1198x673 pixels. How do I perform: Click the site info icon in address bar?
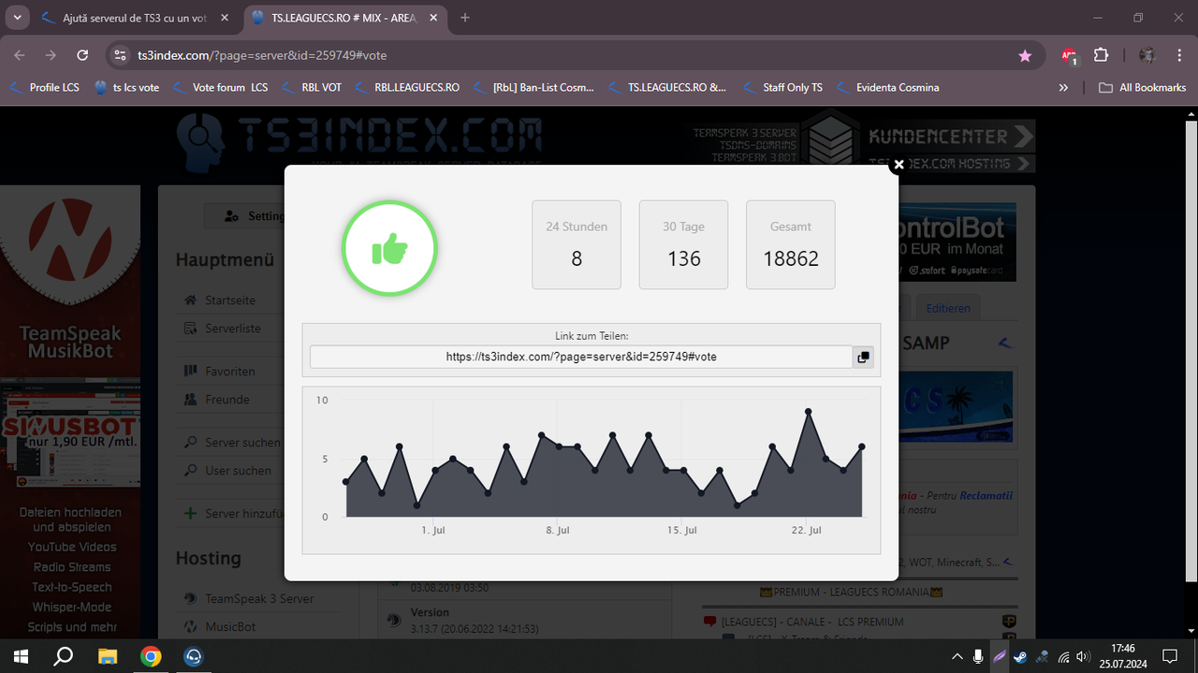119,55
